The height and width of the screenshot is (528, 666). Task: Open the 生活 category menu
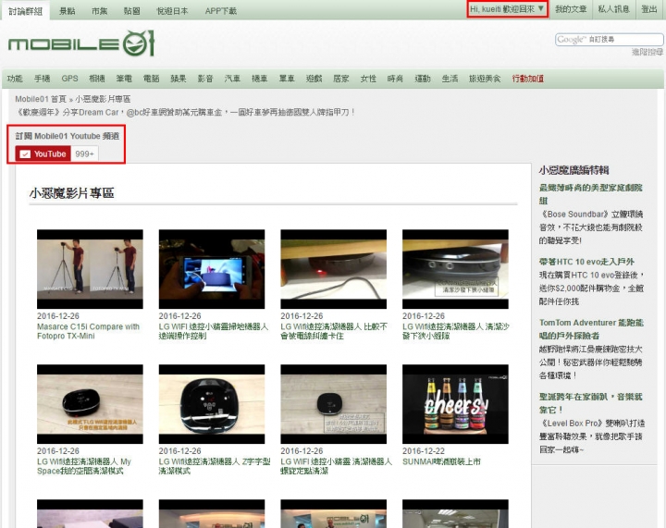[450, 79]
